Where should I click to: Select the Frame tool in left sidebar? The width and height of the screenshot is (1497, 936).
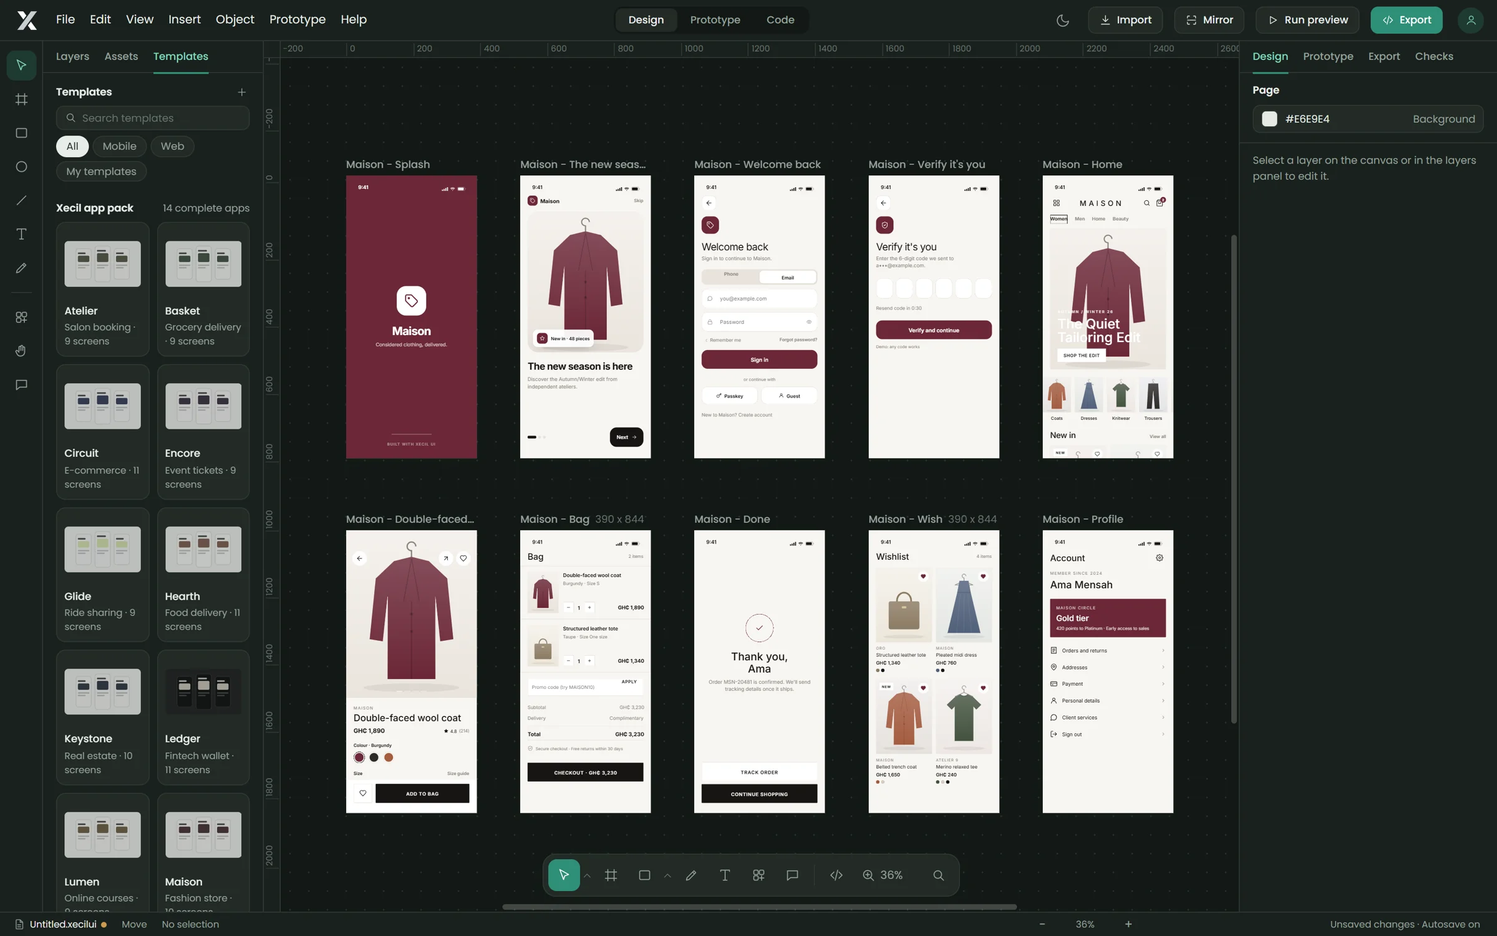coord(21,99)
